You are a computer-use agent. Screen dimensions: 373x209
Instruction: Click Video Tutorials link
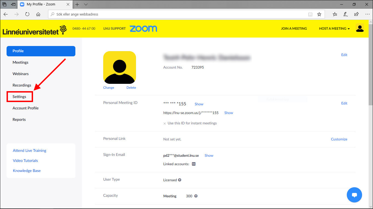click(25, 161)
